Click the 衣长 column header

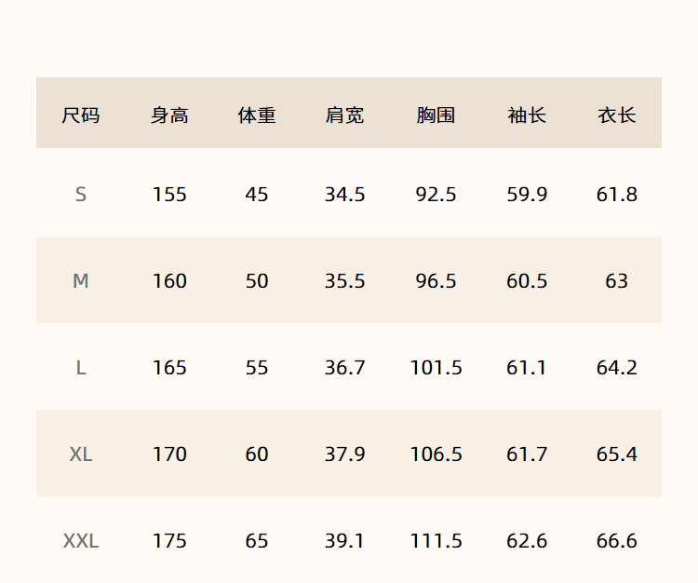click(616, 115)
